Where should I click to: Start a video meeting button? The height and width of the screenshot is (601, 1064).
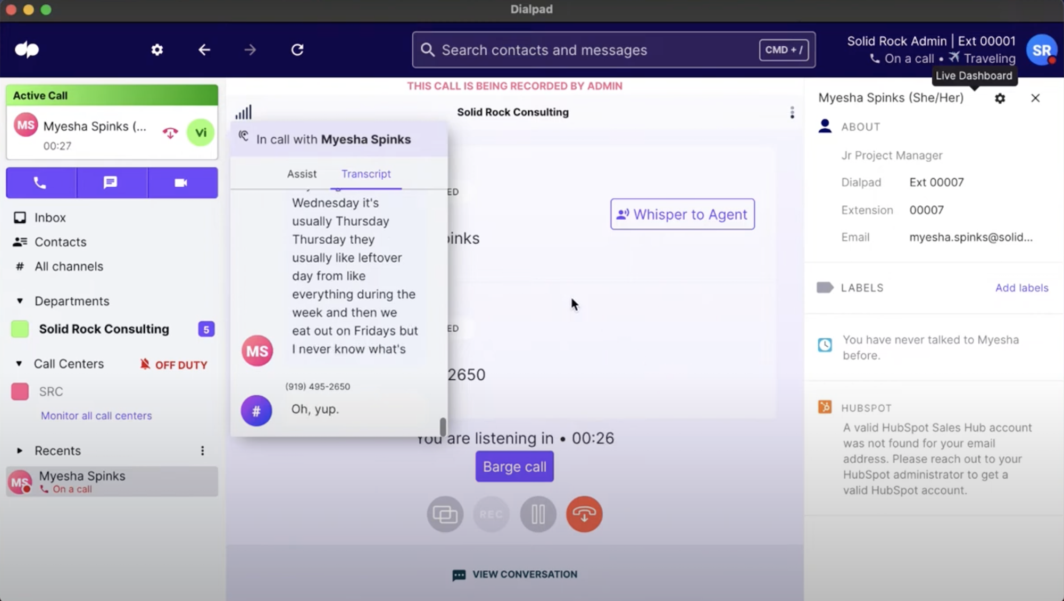[x=182, y=182]
